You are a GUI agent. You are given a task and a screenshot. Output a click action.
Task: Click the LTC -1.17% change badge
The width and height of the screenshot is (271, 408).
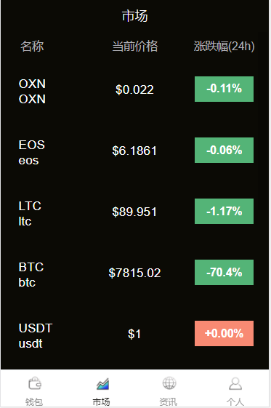(x=224, y=212)
